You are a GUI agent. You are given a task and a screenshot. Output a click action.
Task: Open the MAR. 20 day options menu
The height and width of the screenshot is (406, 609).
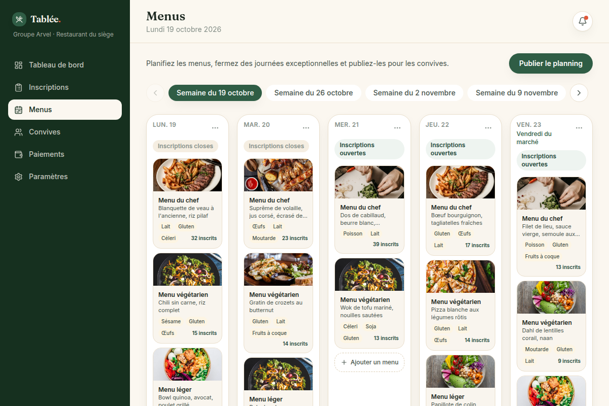coord(306,128)
